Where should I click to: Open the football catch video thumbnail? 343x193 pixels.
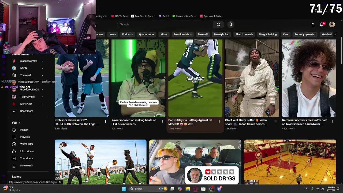point(100,162)
